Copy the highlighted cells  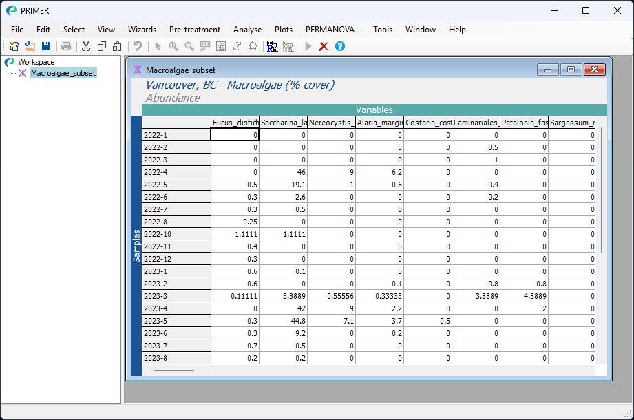pos(101,46)
